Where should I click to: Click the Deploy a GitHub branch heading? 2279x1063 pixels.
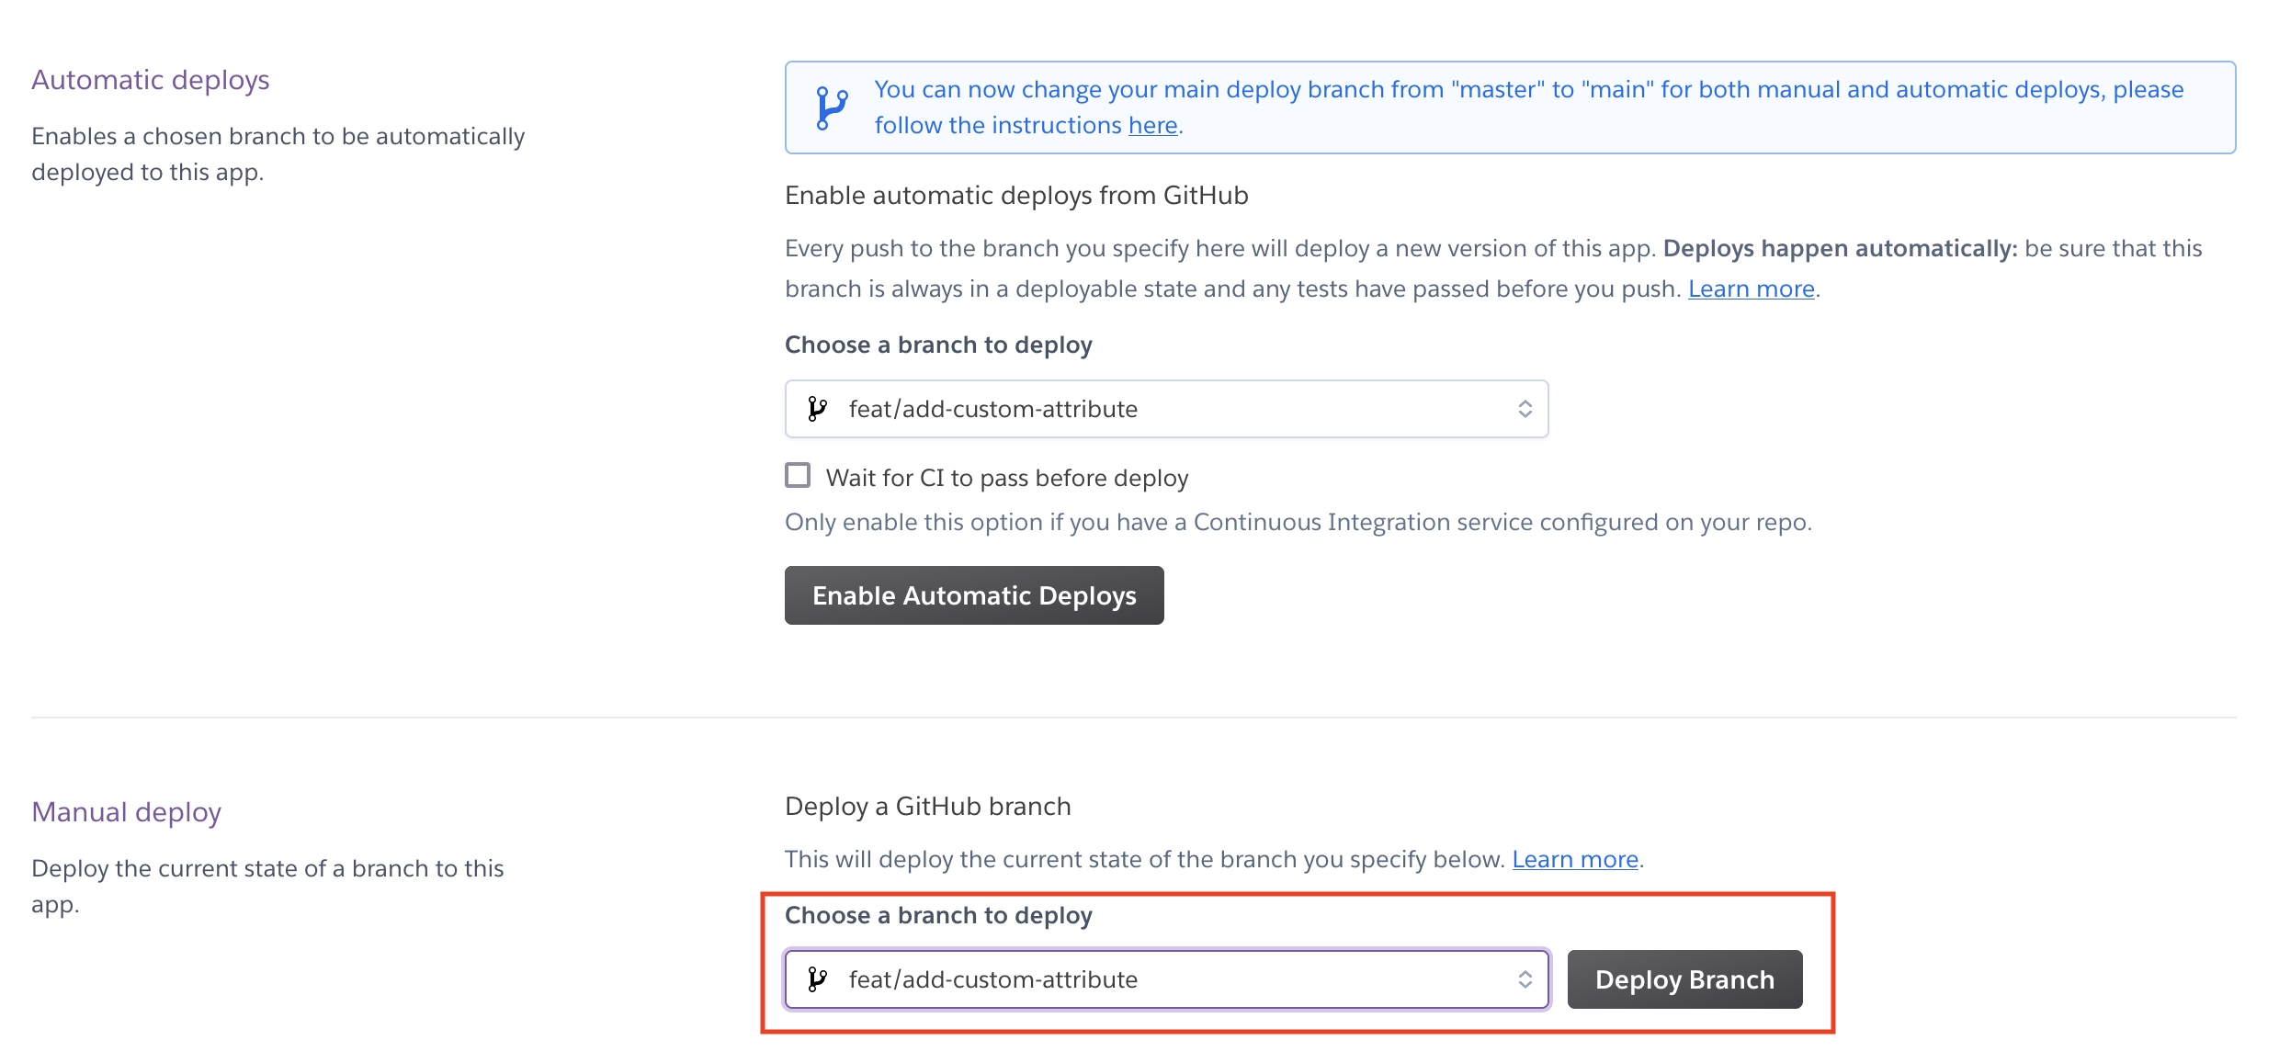point(928,807)
